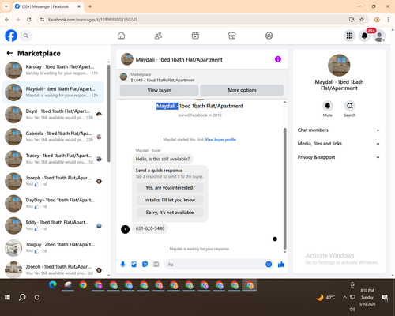This screenshot has height=316, width=395.
Task: Open the DayDay conversation
Action: point(54,203)
